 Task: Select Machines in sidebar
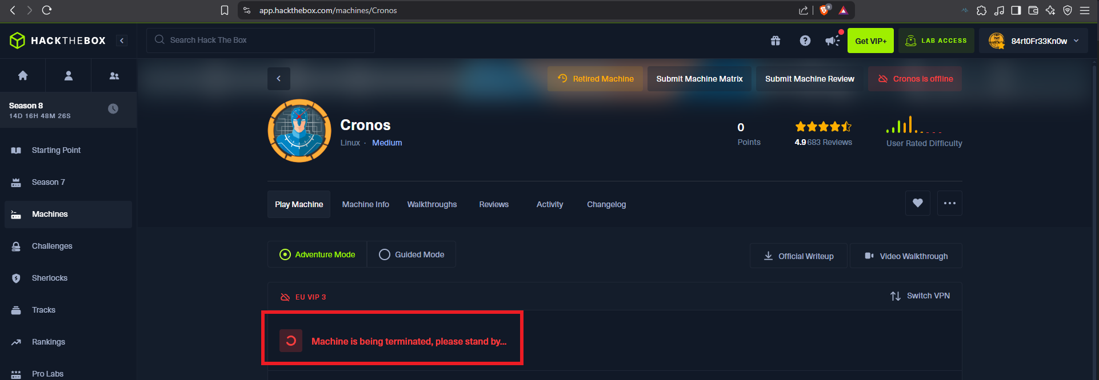(68, 214)
